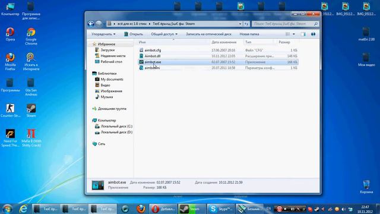This screenshot has height=214, width=380.
Task: Select the Искать в Интернете desktop shortcut
Action: point(31,62)
